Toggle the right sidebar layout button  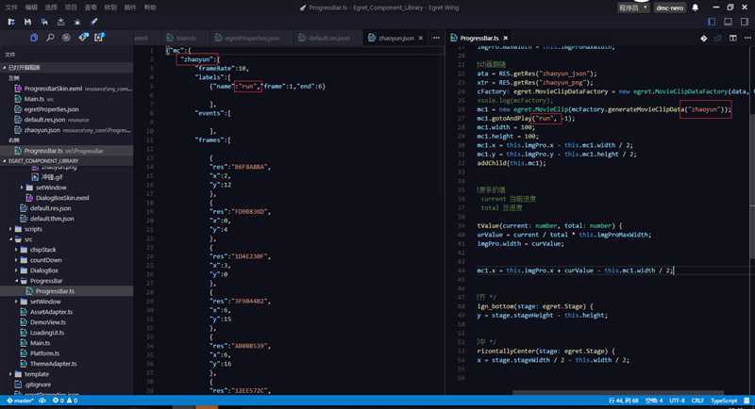click(745, 22)
